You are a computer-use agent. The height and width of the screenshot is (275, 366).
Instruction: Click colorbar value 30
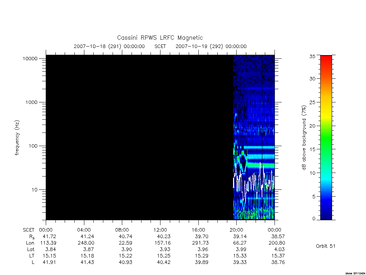[x=312, y=78]
